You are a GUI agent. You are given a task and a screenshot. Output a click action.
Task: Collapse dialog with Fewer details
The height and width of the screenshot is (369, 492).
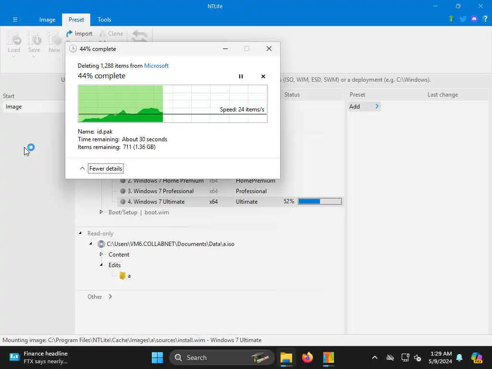tap(105, 169)
